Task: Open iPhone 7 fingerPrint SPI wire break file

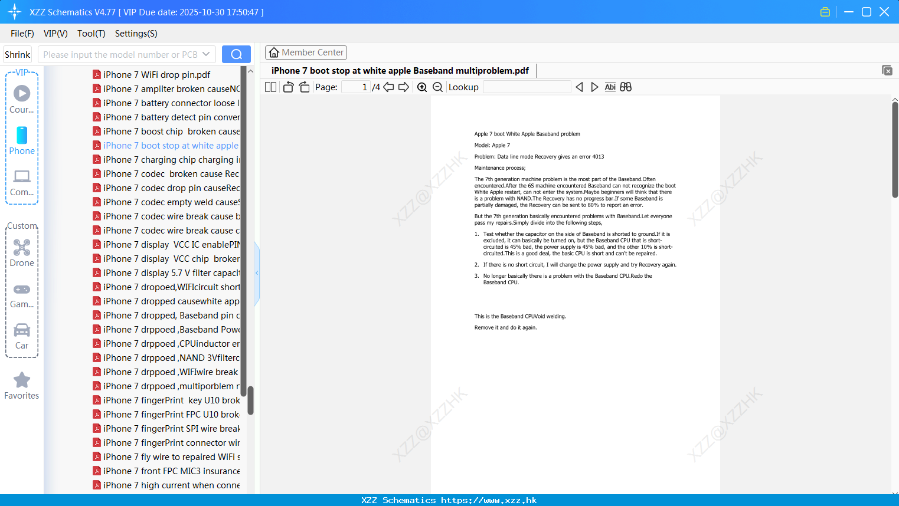Action: [166, 428]
